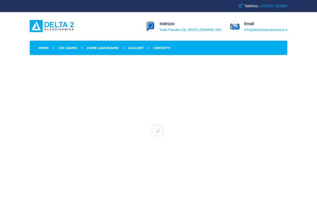Image resolution: width=317 pixels, height=198 pixels.
Task: Open the Come Lavoriamo page
Action: pos(103,48)
